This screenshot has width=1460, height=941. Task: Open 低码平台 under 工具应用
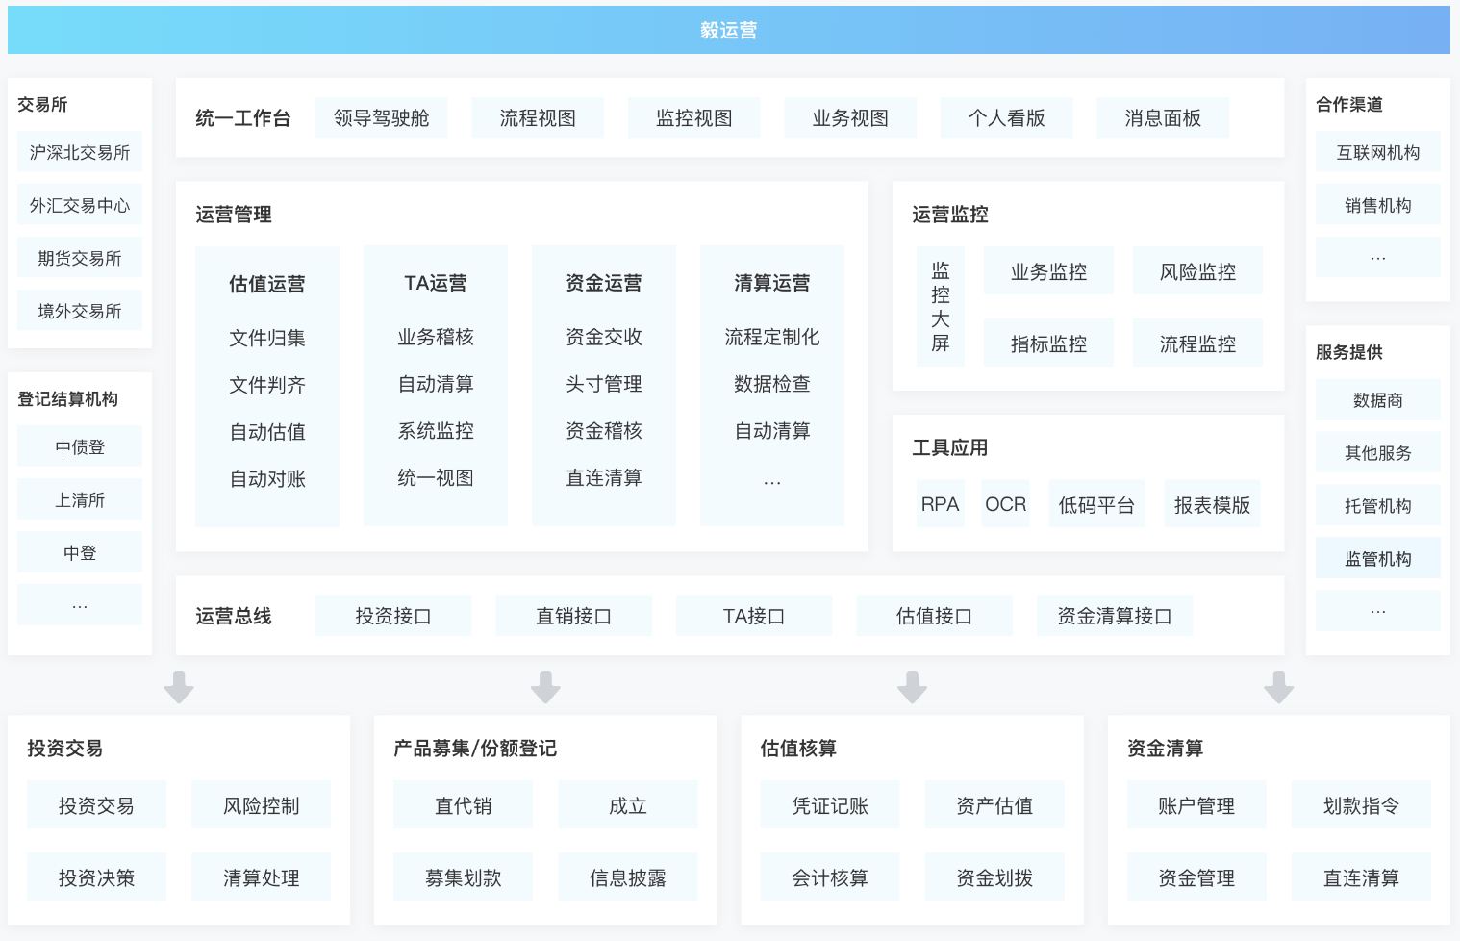[1096, 505]
